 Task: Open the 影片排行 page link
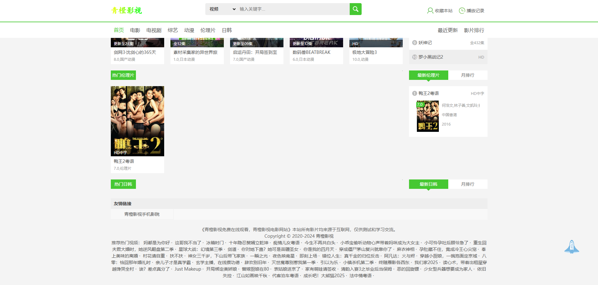click(x=474, y=30)
